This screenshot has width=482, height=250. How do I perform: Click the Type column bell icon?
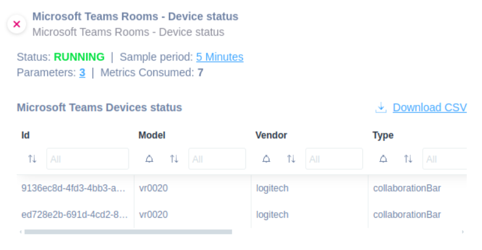point(383,159)
